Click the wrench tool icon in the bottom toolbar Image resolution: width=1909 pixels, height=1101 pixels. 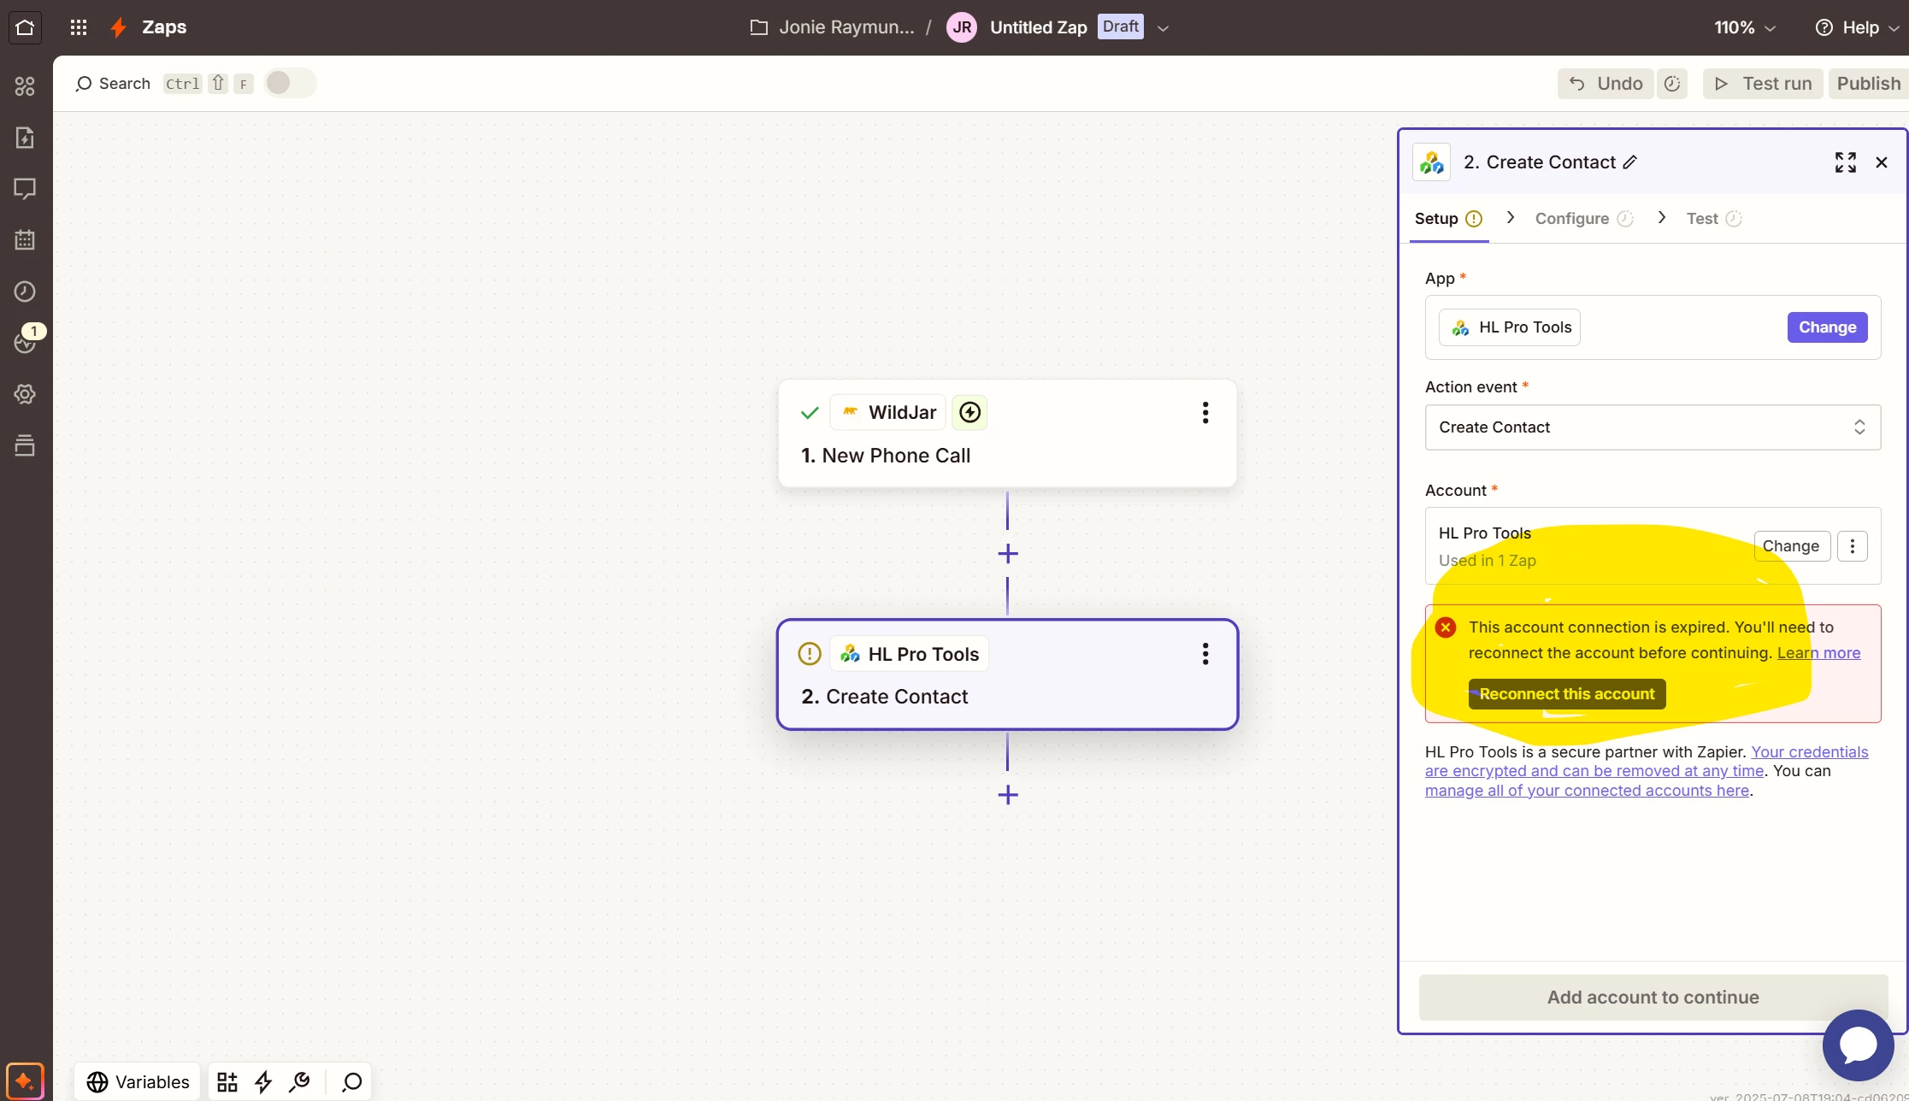(299, 1082)
